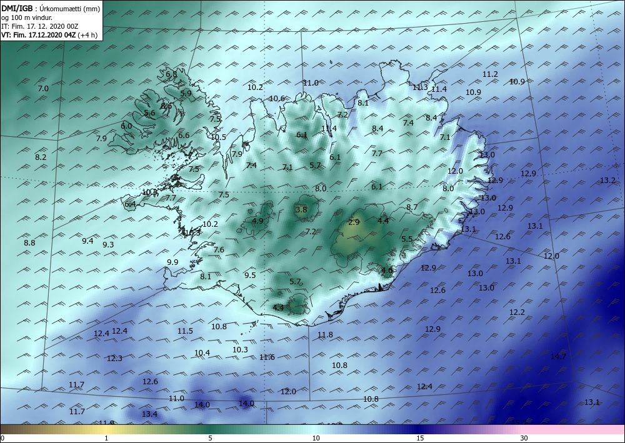Click the 'IT: Fim. 17. 12. 2020 00Z' line

click(40, 26)
